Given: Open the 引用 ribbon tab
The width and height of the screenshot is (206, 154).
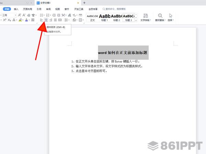Looking at the screenshot, I should coord(39,9).
